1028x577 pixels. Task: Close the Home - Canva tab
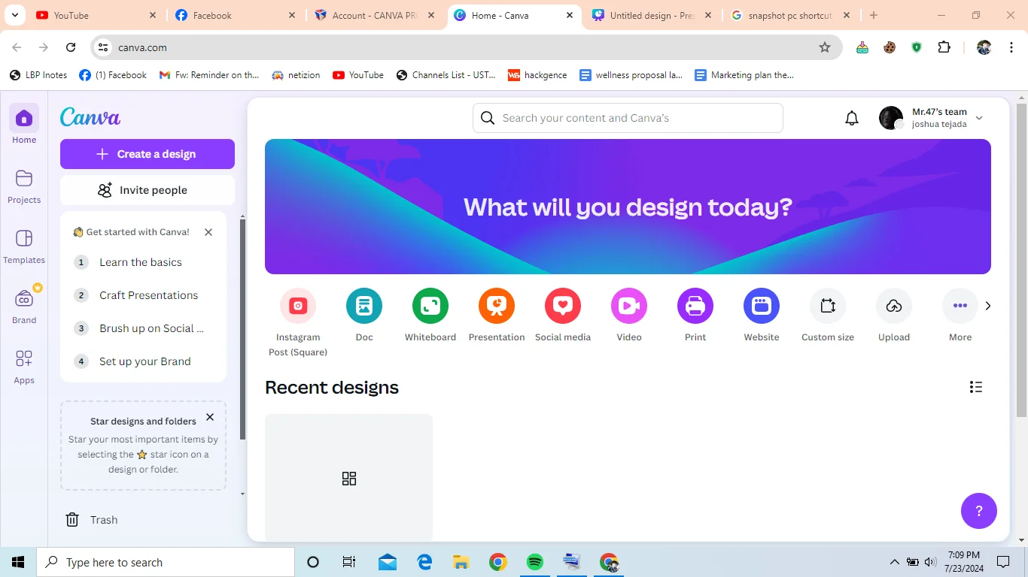[570, 15]
